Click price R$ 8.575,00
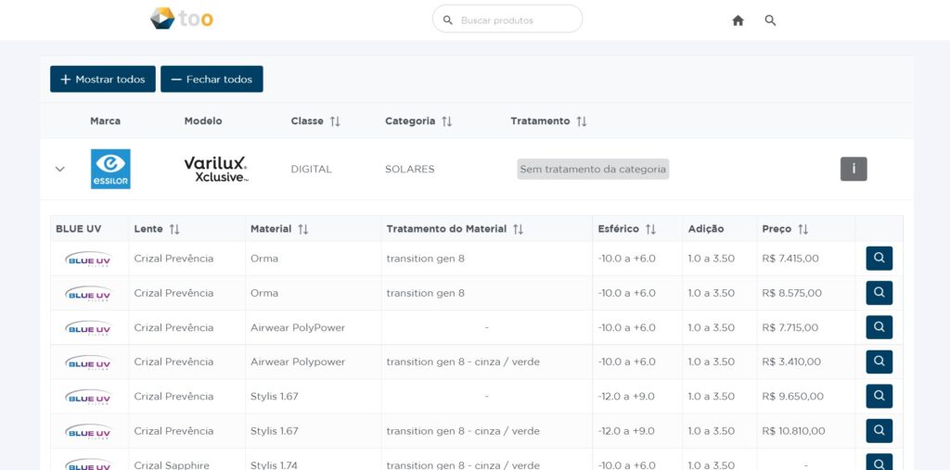The height and width of the screenshot is (470, 950). tap(792, 293)
